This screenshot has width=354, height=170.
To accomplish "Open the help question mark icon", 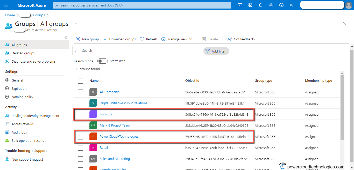I will (x=281, y=5).
